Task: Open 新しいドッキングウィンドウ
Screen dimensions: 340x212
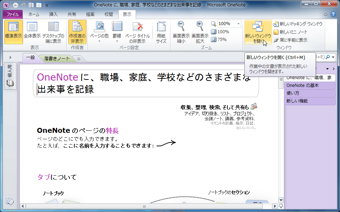Action: pyautogui.click(x=298, y=24)
